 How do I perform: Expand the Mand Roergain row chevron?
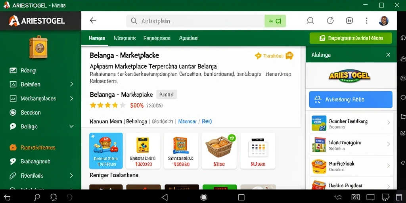[388, 144]
